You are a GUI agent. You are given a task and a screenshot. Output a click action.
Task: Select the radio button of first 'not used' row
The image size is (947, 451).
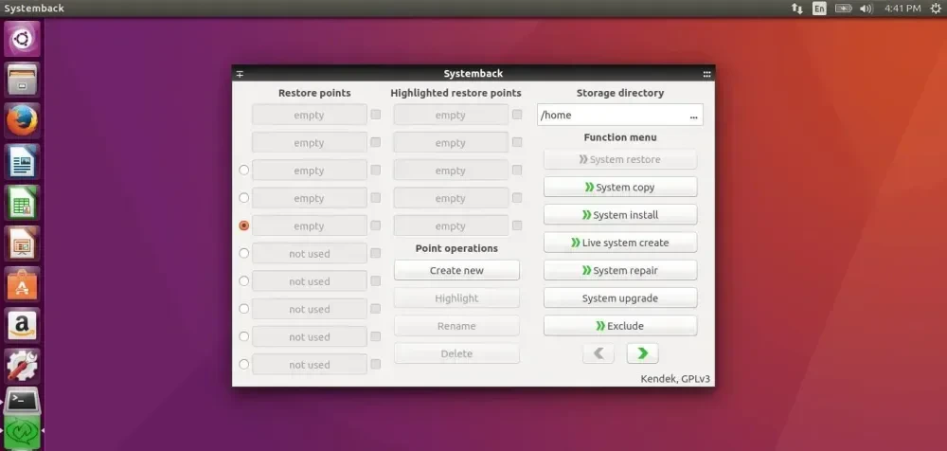244,253
